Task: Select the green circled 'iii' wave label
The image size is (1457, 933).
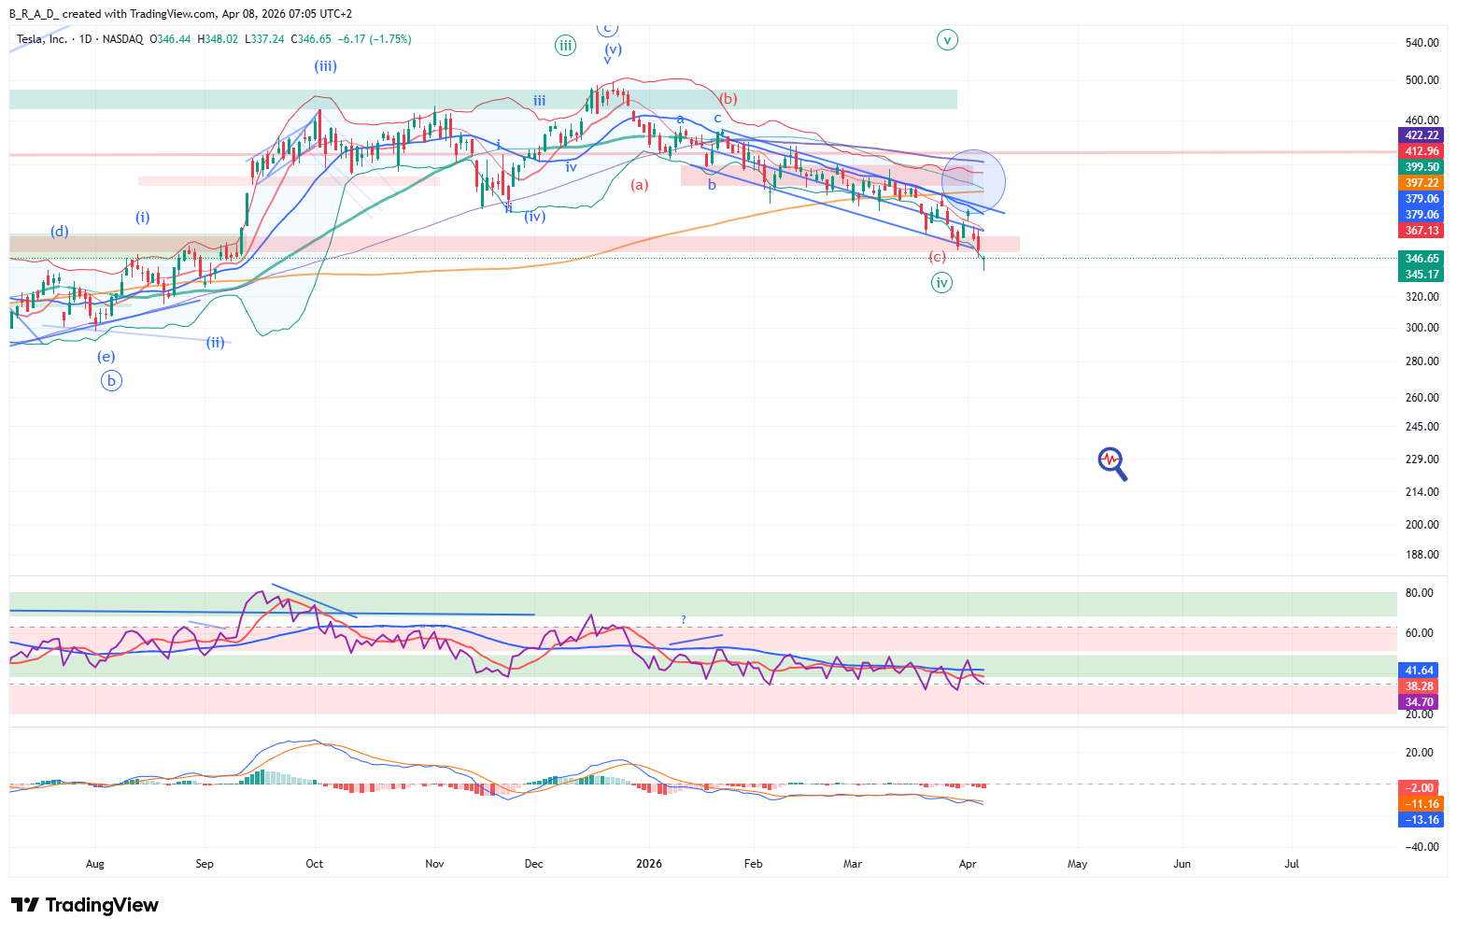Action: (x=565, y=45)
